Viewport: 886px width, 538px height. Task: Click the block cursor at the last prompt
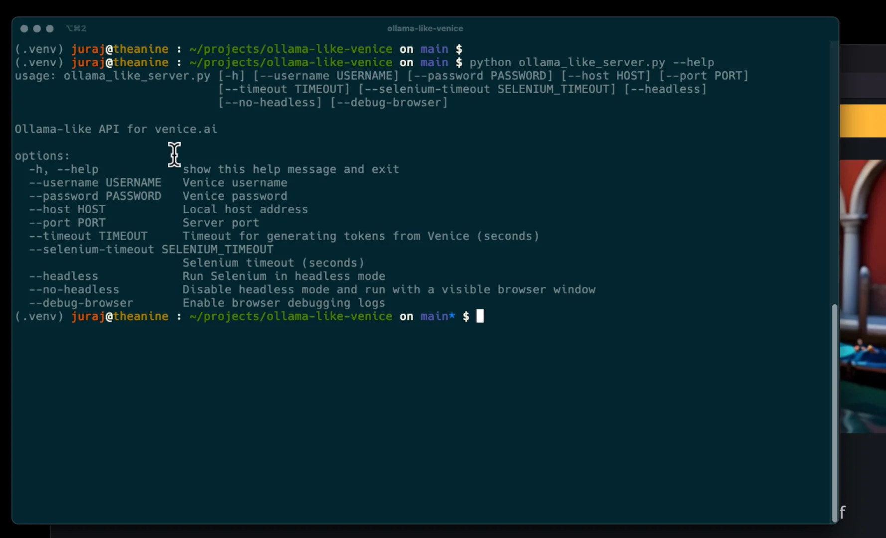(x=480, y=316)
